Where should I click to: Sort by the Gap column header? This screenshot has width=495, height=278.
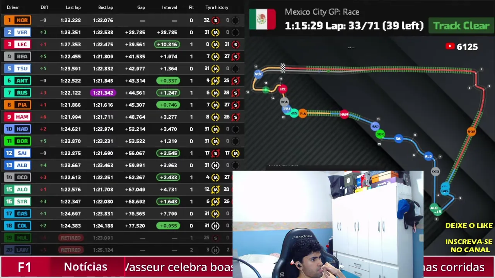pos(141,7)
